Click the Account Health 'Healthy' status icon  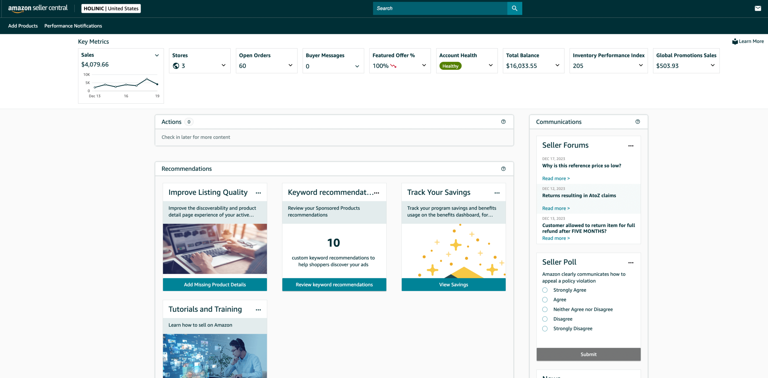coord(450,65)
